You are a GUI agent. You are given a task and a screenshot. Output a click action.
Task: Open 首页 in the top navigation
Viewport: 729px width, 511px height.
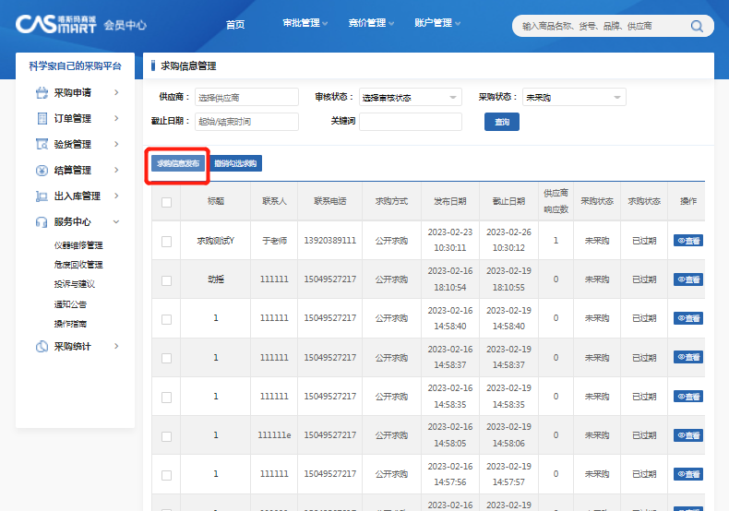(x=235, y=24)
